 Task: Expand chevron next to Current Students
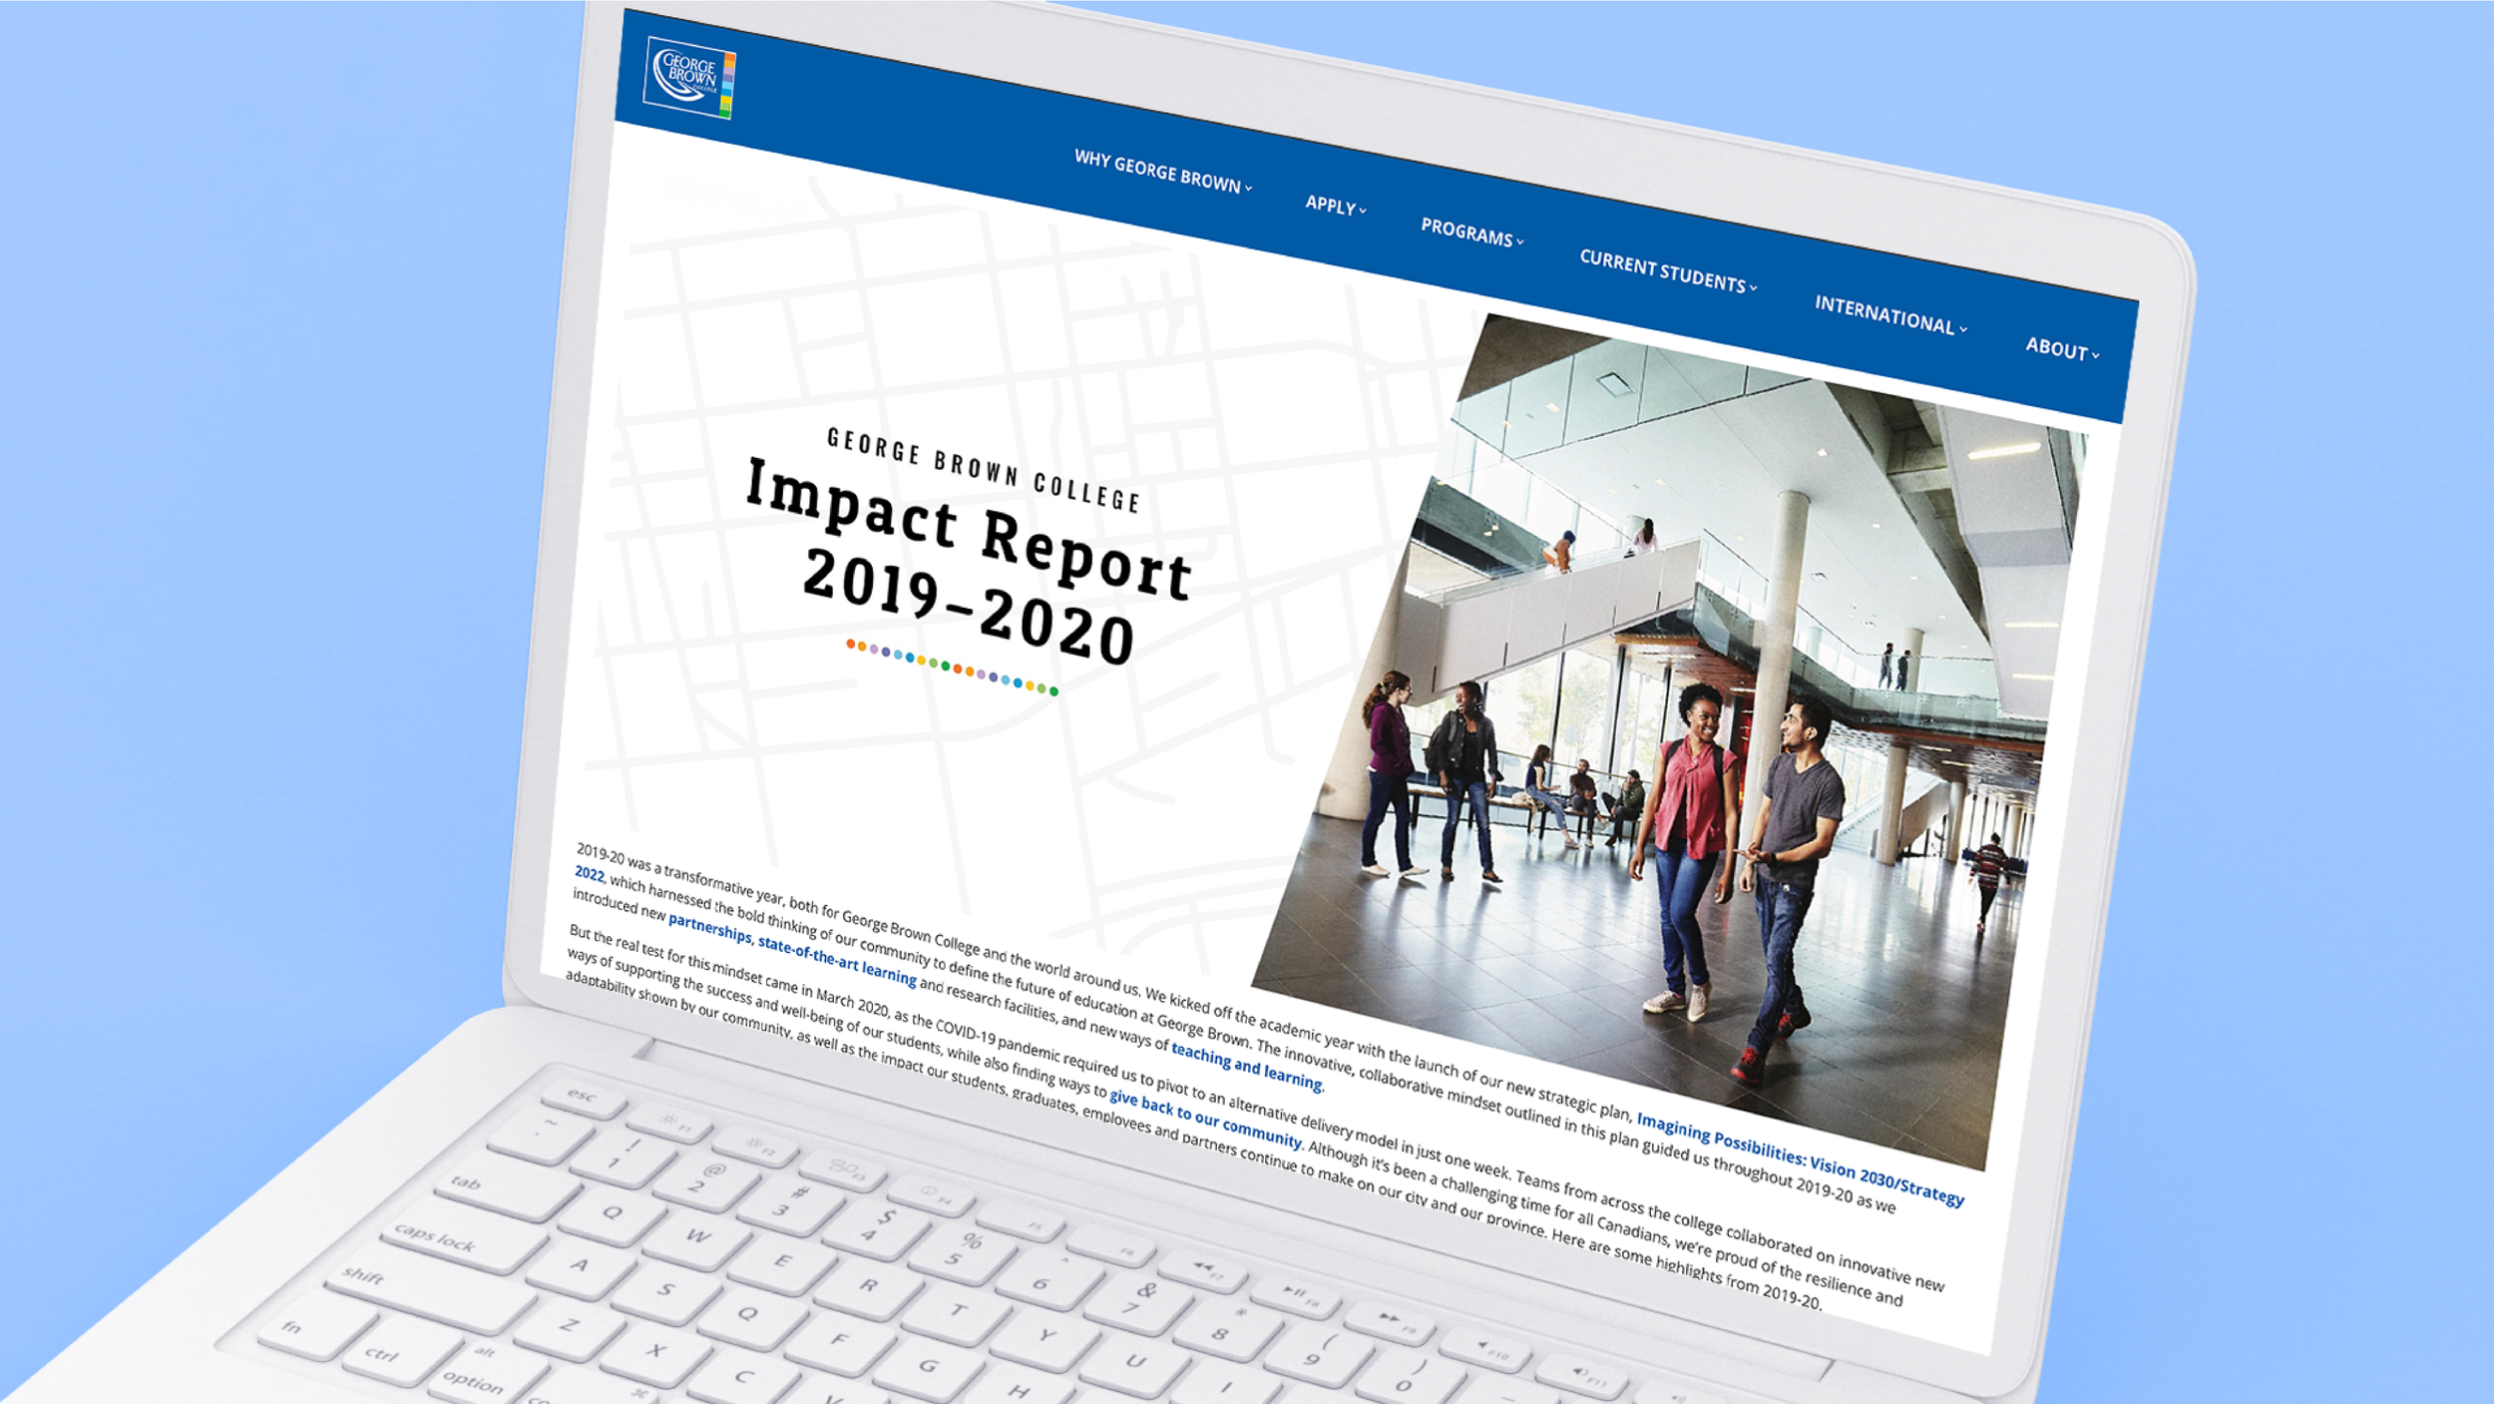point(1753,287)
